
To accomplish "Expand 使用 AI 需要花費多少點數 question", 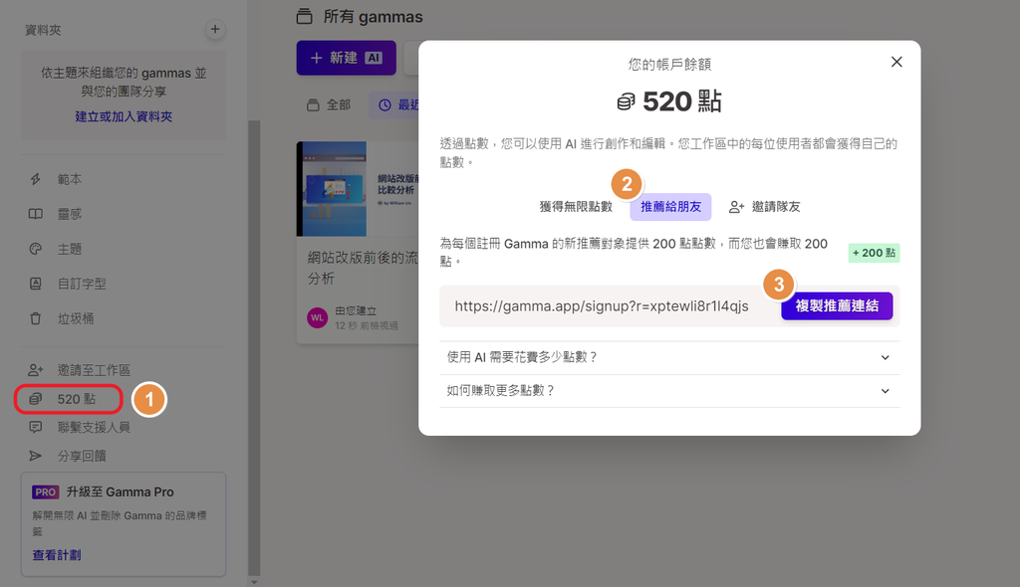I will [669, 357].
